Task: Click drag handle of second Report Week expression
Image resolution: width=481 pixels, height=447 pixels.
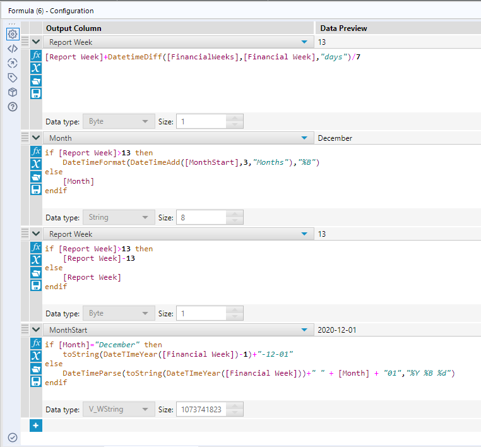Action: point(25,233)
